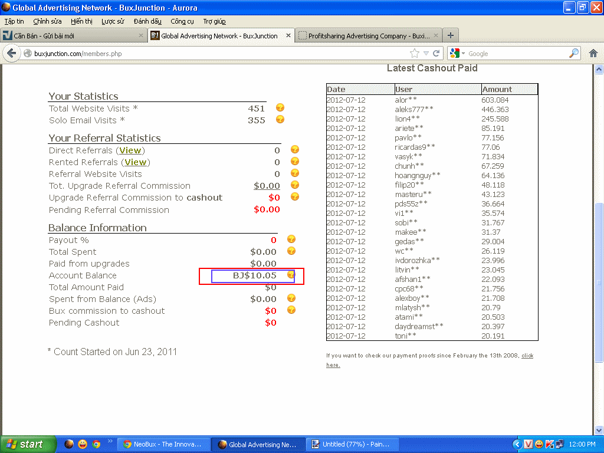The width and height of the screenshot is (604, 453).
Task: Click help icon beside Account Balance
Action: click(x=291, y=275)
